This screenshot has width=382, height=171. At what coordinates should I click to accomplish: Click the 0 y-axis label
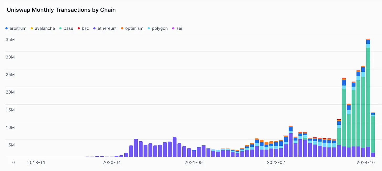(x=13, y=162)
